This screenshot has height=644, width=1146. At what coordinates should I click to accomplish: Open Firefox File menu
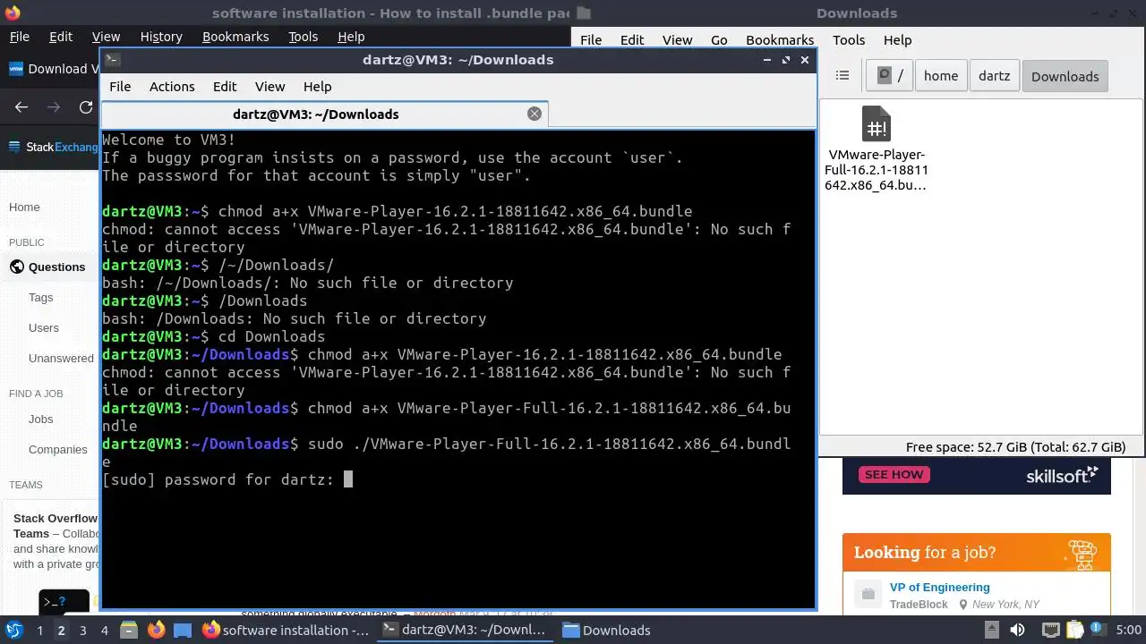click(x=19, y=37)
